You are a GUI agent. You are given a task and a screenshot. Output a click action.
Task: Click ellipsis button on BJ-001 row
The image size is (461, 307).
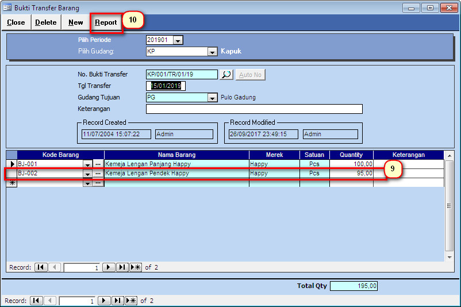tap(98, 164)
